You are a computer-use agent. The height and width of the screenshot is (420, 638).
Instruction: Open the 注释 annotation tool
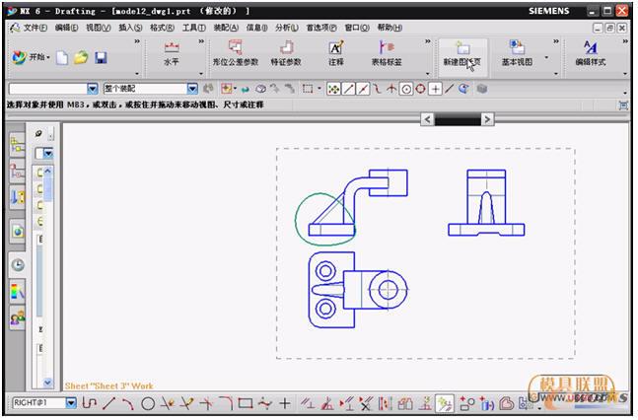pos(336,53)
